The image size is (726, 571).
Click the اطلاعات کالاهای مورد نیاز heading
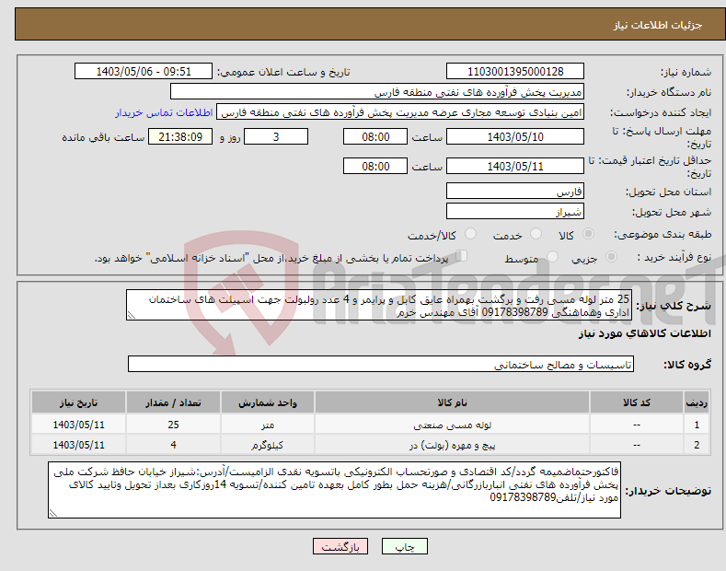click(644, 333)
